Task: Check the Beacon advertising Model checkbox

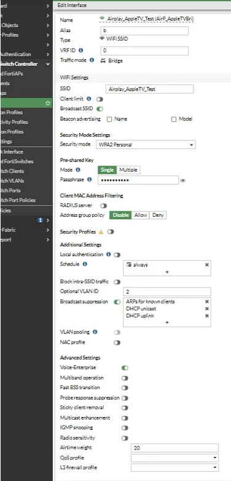Action: 174,119
